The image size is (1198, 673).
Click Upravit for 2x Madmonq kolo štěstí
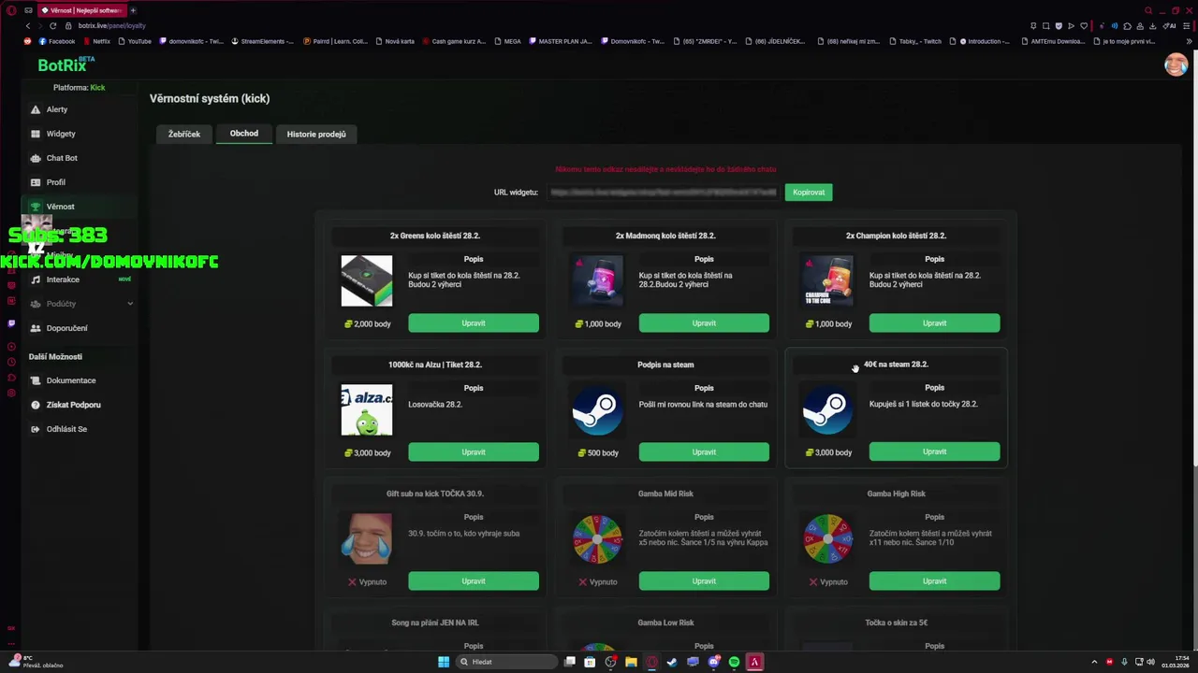704,323
